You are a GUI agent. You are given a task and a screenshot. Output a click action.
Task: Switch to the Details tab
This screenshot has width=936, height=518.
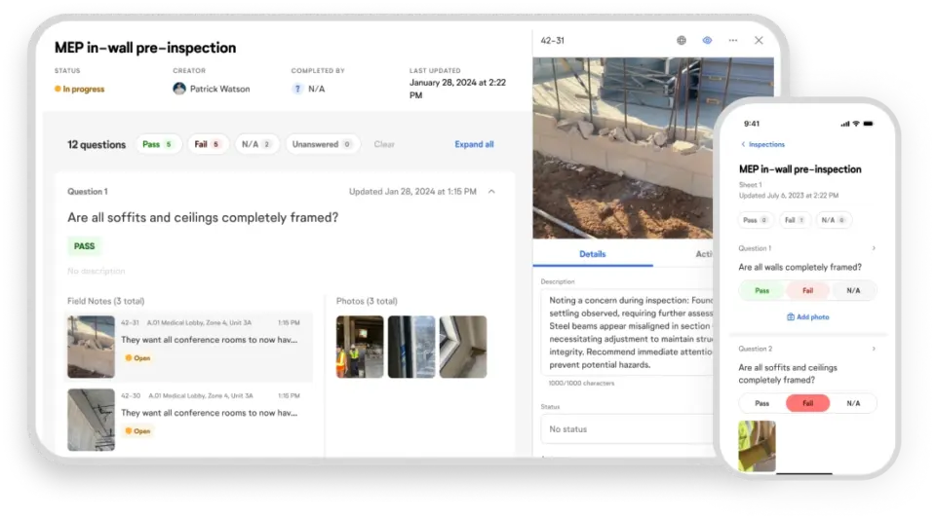click(592, 254)
